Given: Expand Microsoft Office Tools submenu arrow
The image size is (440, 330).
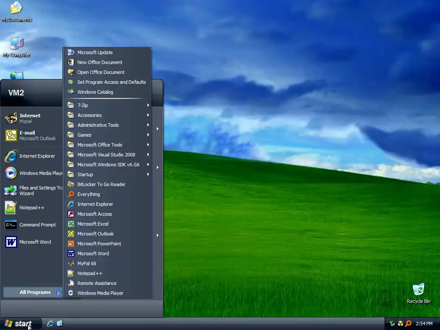Looking at the screenshot, I should (x=148, y=145).
